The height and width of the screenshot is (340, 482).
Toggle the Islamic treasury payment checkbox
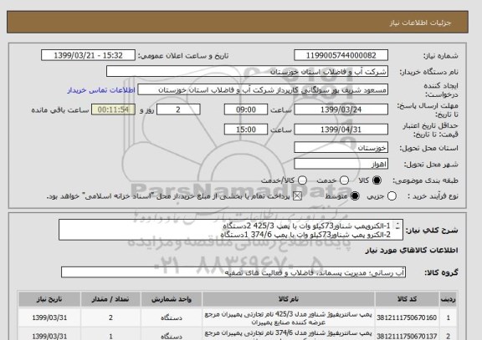tap(297, 196)
